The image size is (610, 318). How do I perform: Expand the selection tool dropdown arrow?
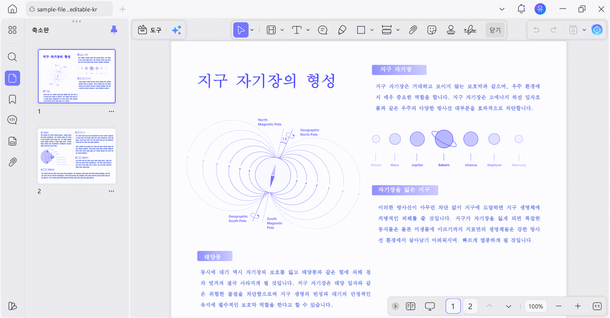click(x=252, y=30)
